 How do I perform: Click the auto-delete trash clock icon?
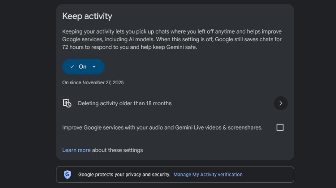67,103
